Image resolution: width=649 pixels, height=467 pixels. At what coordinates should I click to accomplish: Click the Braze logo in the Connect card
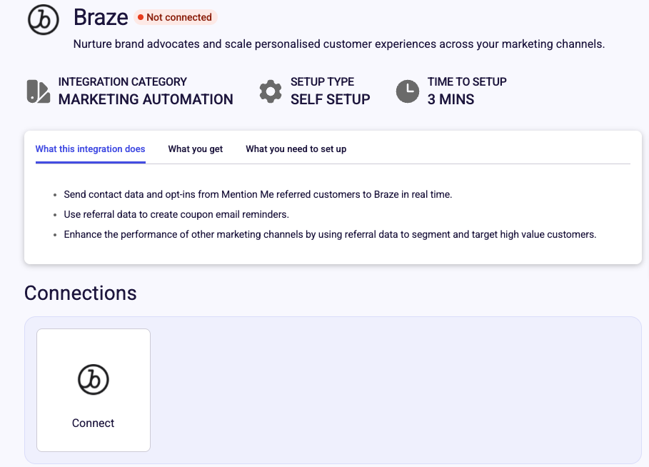coord(94,379)
